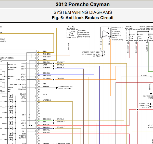Click the pin 7 WHT/BLK wire label

point(47,68)
